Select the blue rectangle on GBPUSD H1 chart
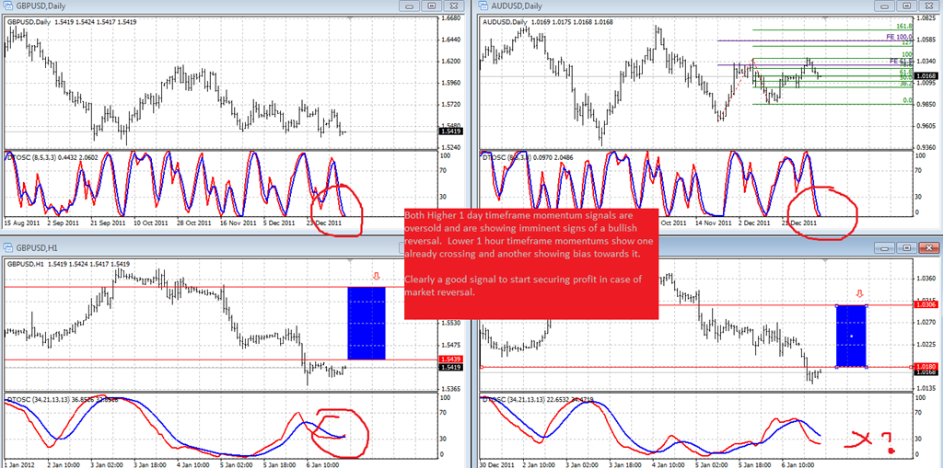 (367, 324)
